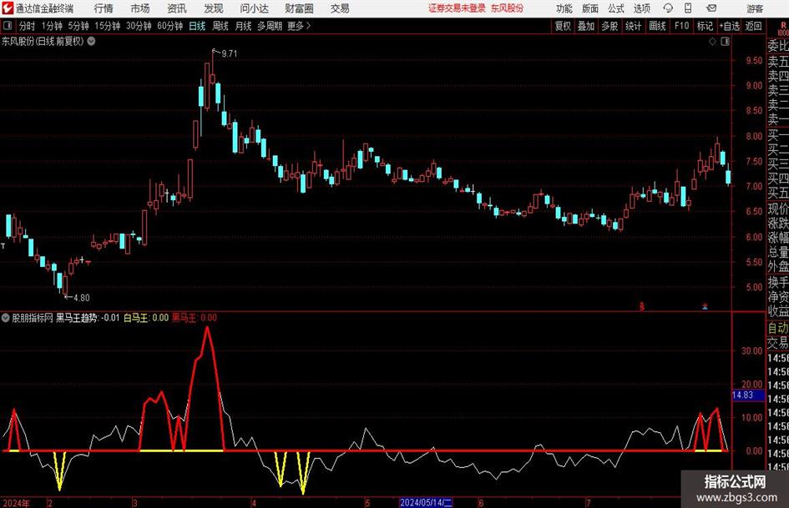Click the 复权 adjustment button
Screen dimensions: 789x508
(x=563, y=26)
